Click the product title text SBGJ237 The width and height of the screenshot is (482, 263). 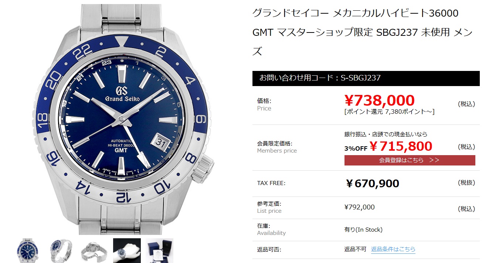click(397, 33)
